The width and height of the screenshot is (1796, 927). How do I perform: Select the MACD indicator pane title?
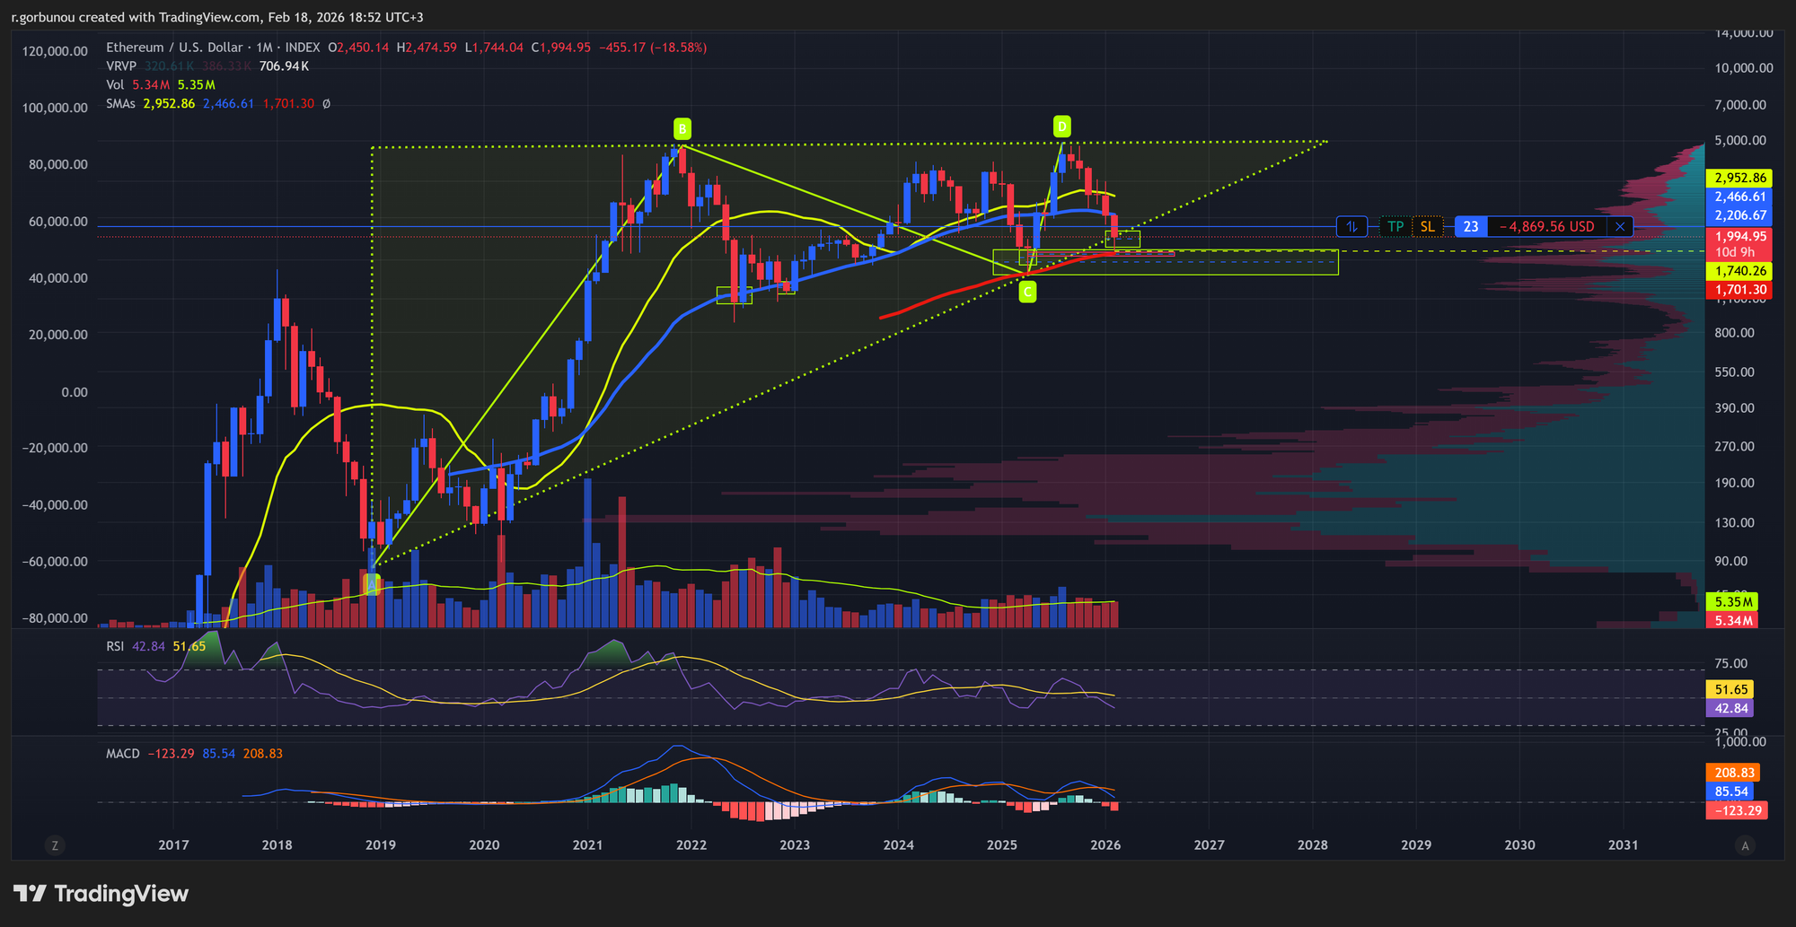tap(123, 754)
